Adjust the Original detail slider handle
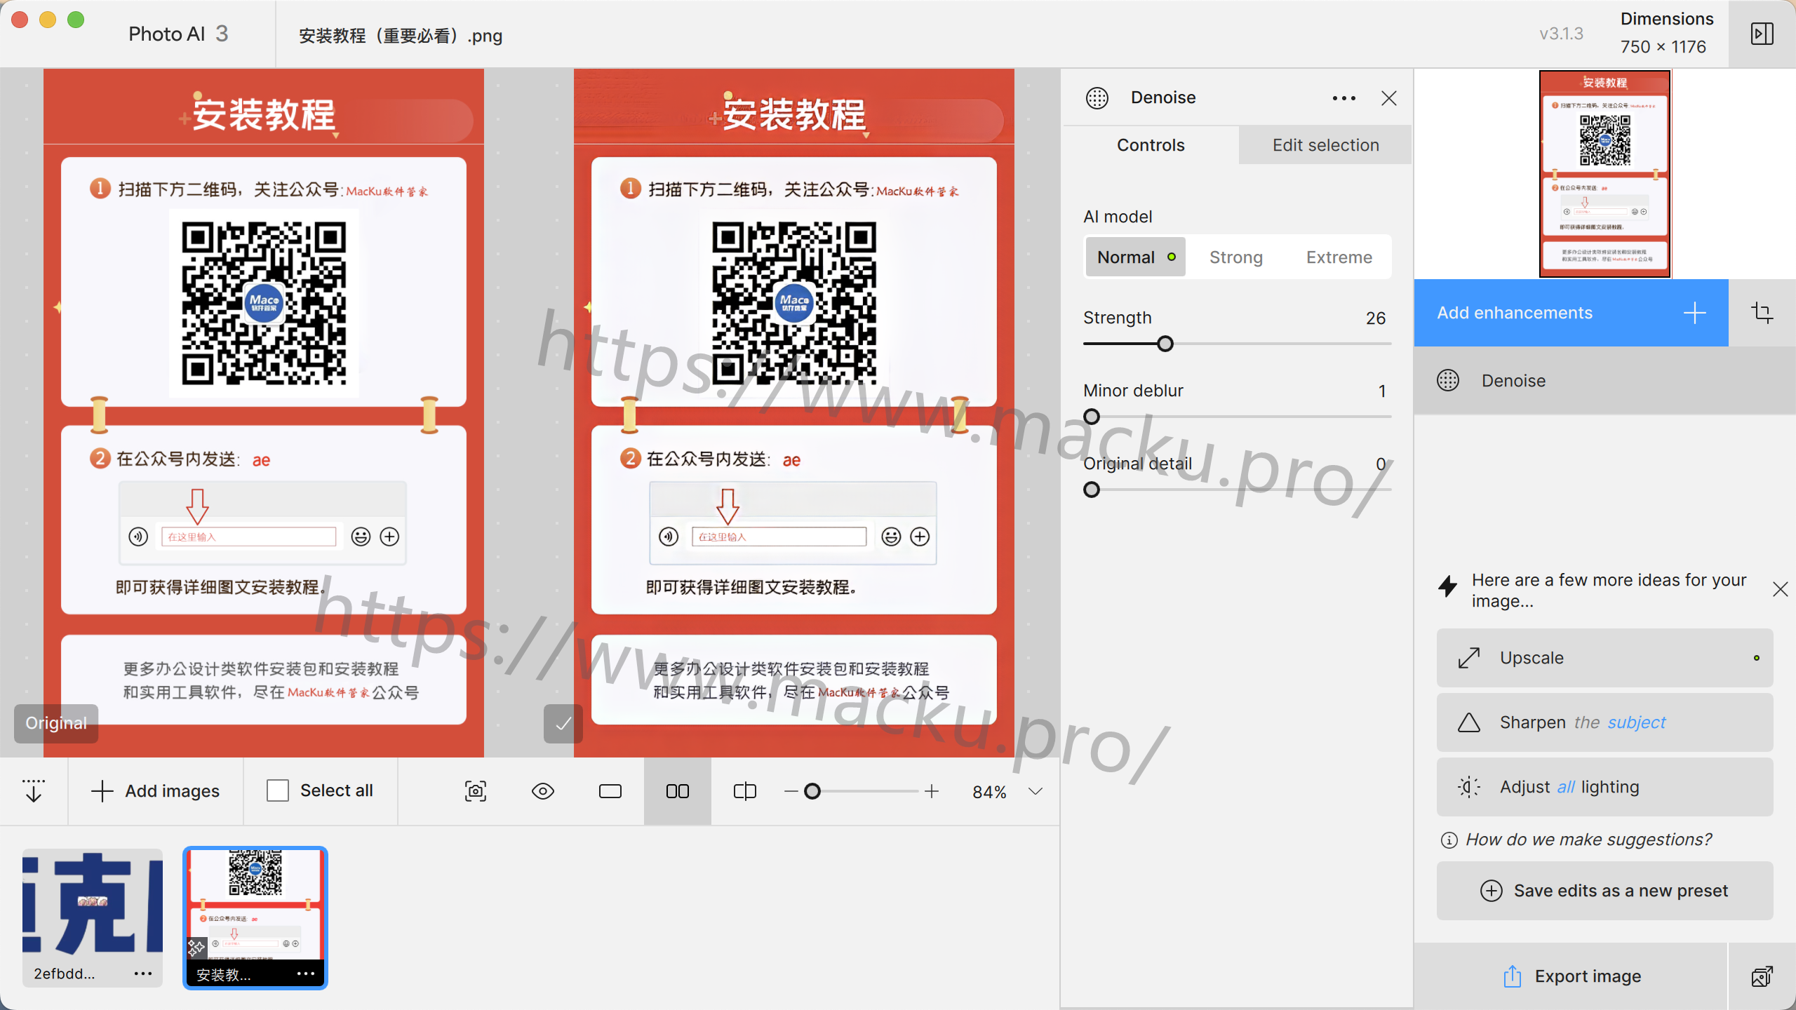Image resolution: width=1796 pixels, height=1010 pixels. [x=1092, y=490]
